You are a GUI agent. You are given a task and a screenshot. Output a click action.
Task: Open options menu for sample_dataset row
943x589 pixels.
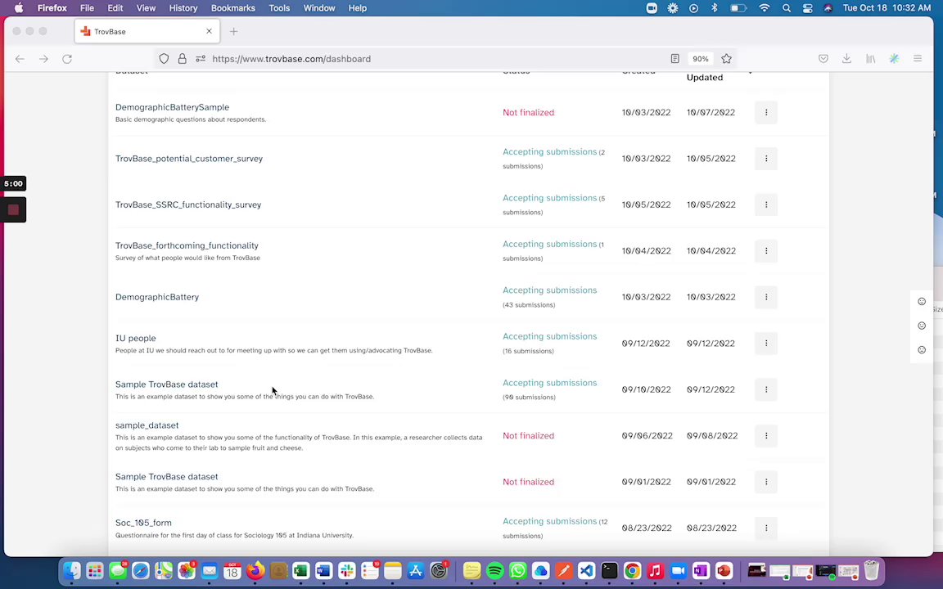click(766, 436)
